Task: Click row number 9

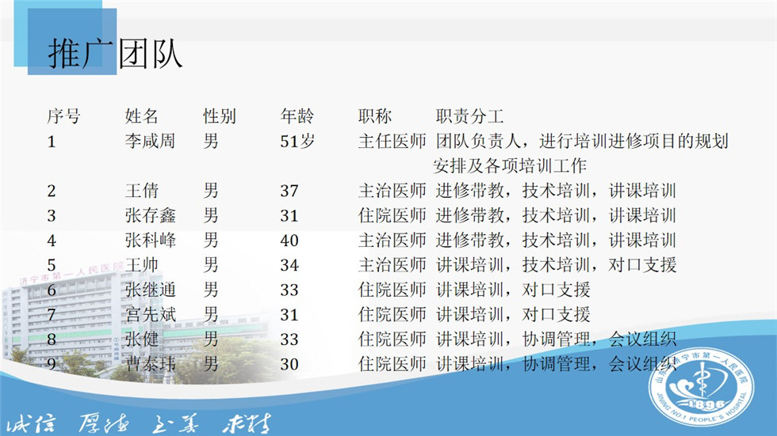Action: pos(52,364)
